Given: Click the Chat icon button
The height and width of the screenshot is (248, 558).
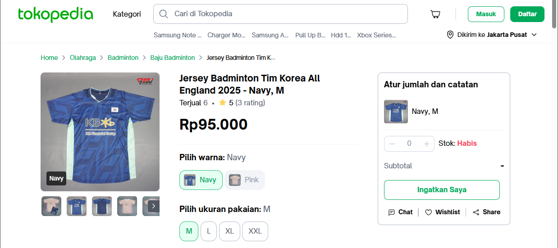Looking at the screenshot, I should (392, 212).
